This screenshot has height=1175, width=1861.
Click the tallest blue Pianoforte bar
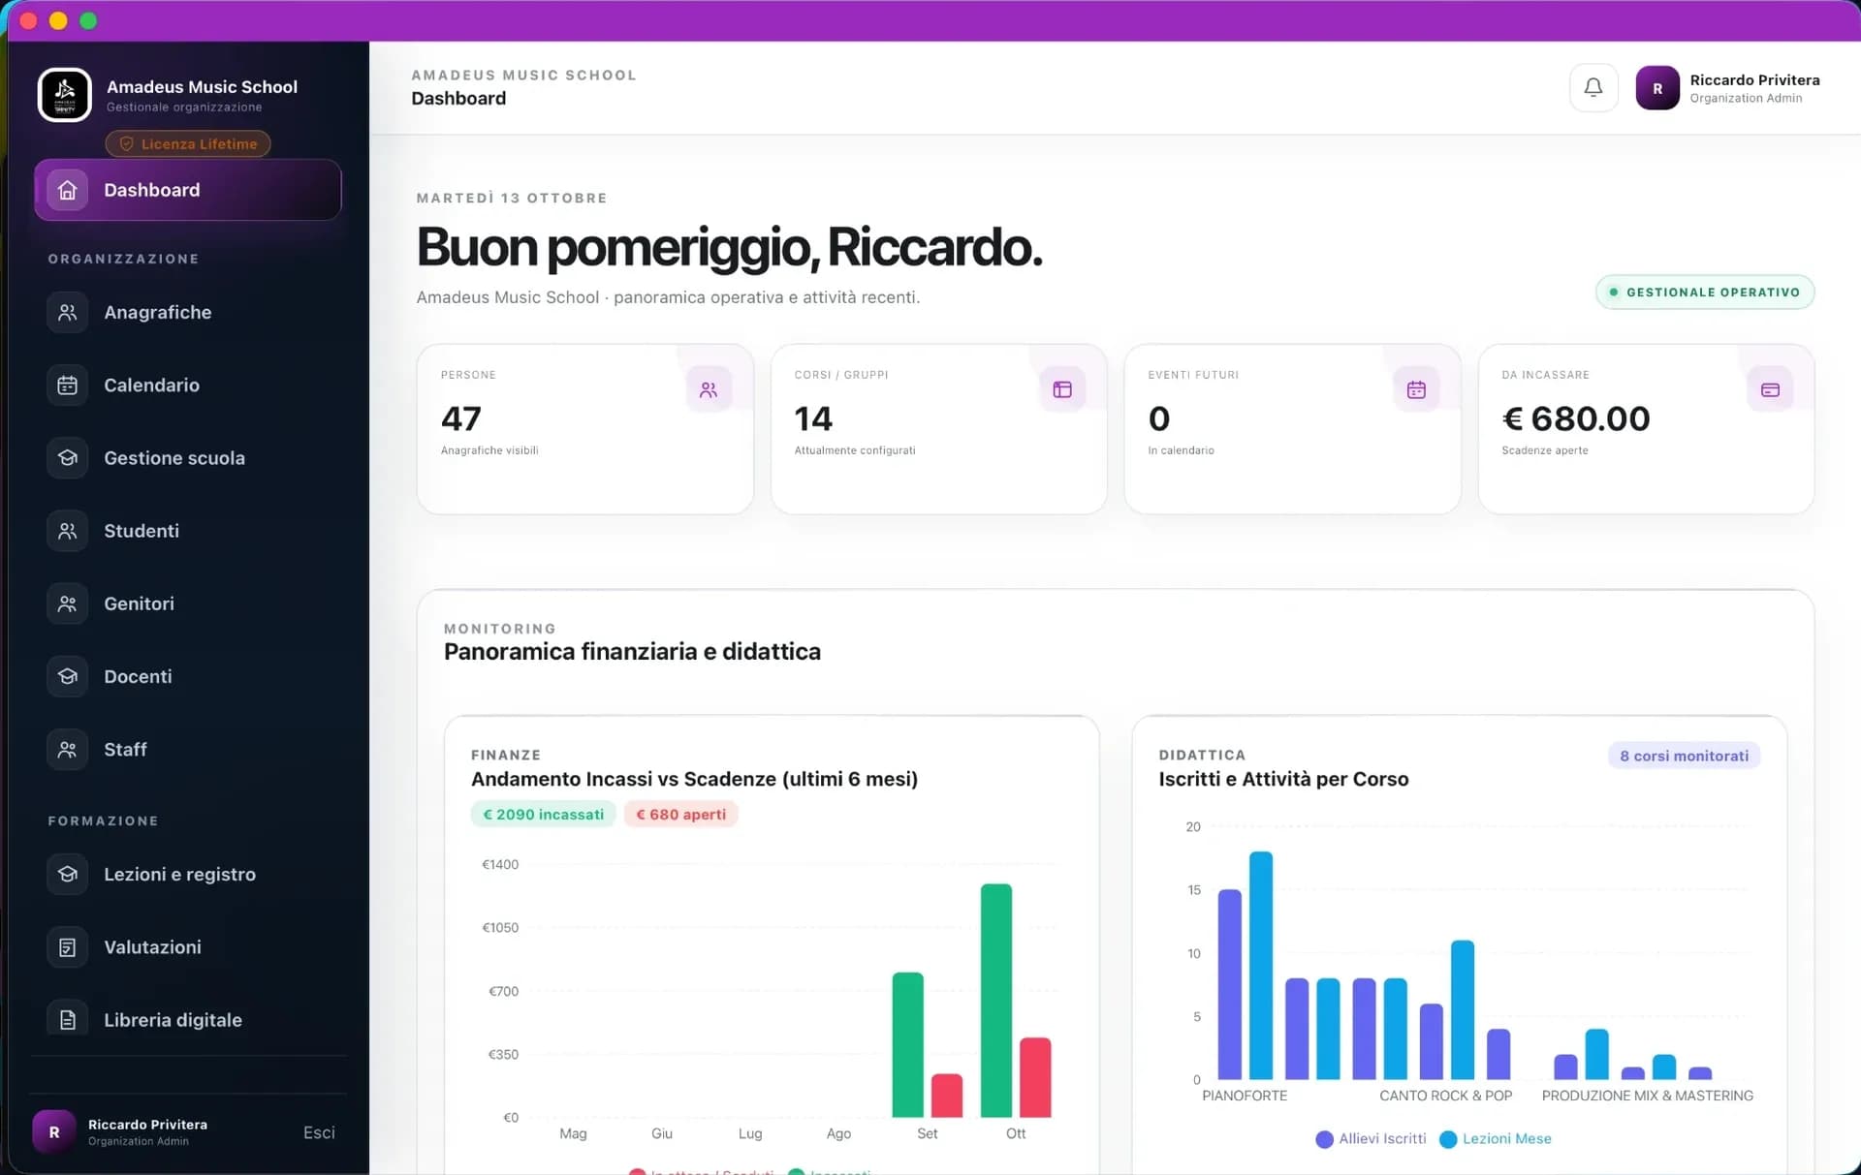pyautogui.click(x=1260, y=965)
